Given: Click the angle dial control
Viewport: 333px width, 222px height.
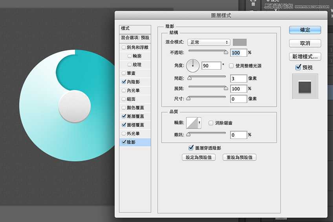Looking at the screenshot, I should click(x=193, y=66).
